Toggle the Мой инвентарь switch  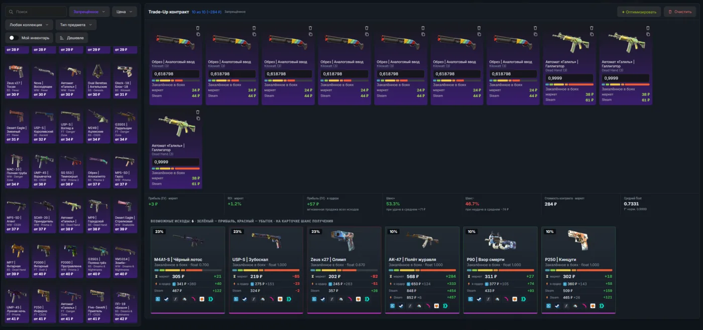tap(14, 38)
